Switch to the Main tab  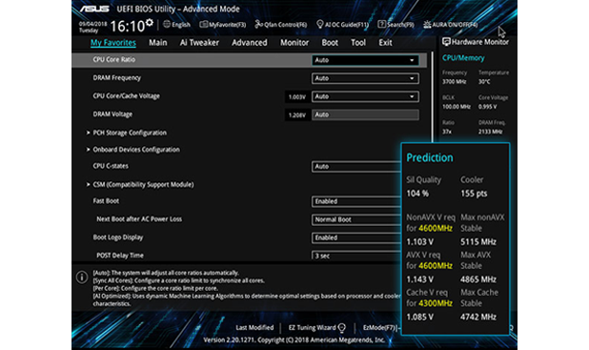tap(158, 43)
